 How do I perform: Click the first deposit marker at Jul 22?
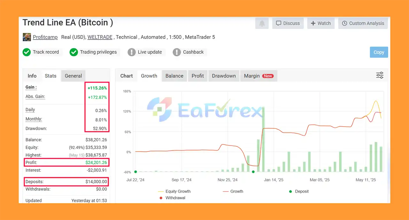(135, 172)
